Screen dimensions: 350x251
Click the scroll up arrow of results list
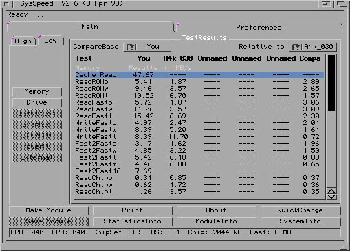tap(331, 191)
